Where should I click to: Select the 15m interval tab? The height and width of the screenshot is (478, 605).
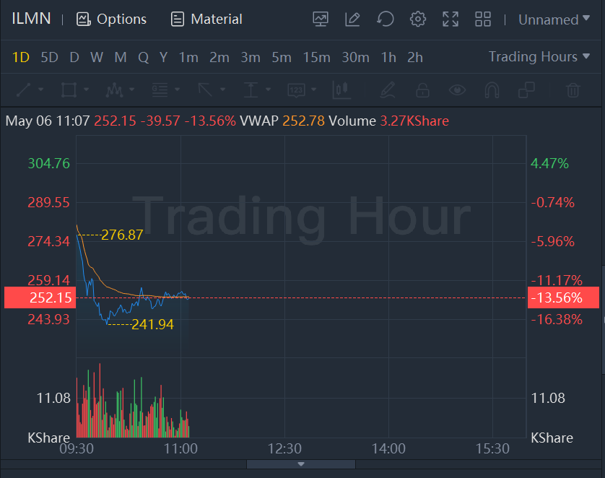coord(316,57)
